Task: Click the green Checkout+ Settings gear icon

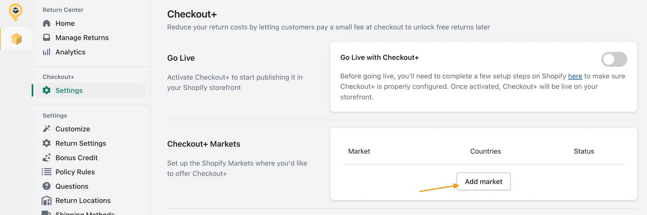Action: (x=46, y=90)
